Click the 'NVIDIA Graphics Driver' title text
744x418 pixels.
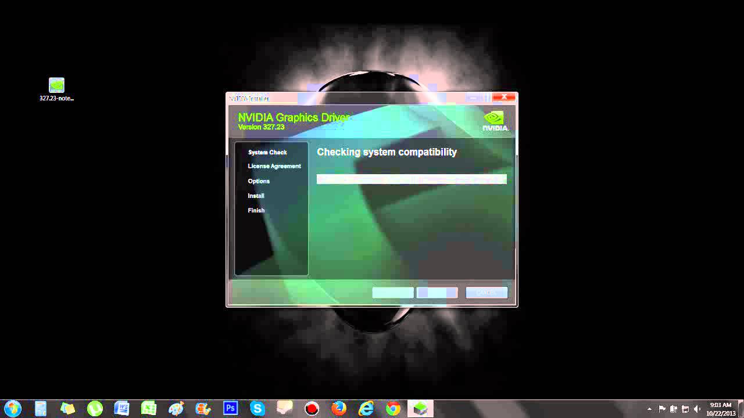[294, 117]
